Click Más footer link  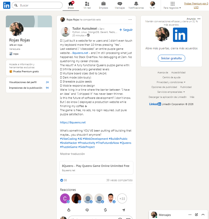[x=192, y=97]
